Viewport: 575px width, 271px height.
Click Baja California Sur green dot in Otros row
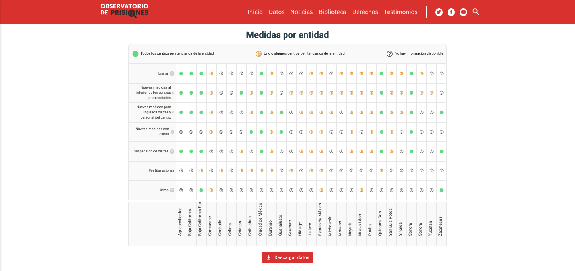click(201, 190)
